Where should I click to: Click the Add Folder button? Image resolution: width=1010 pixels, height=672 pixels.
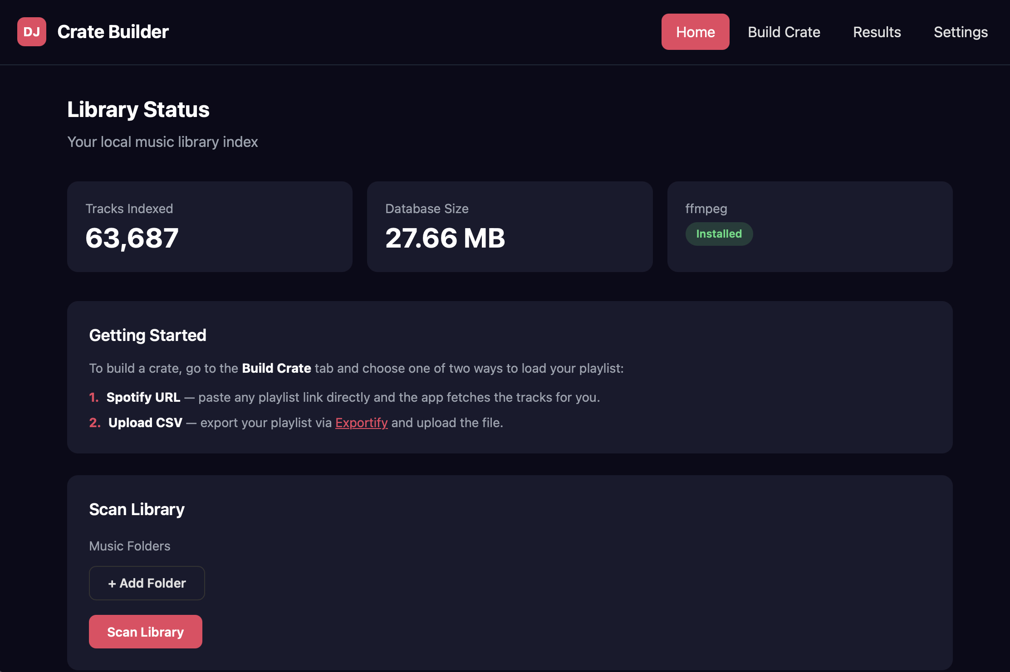147,583
